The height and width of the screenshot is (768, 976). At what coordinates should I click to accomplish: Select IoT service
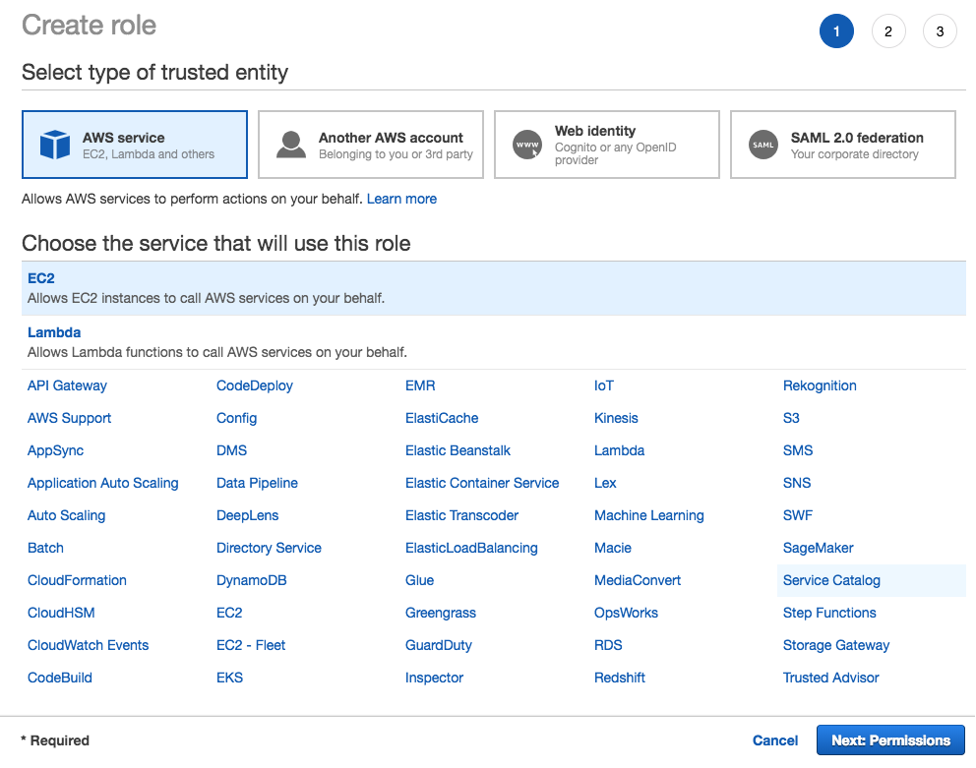click(604, 385)
